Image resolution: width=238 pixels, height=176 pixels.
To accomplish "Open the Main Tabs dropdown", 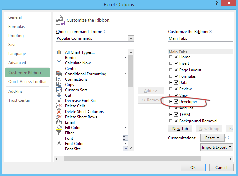I will coord(201,38).
